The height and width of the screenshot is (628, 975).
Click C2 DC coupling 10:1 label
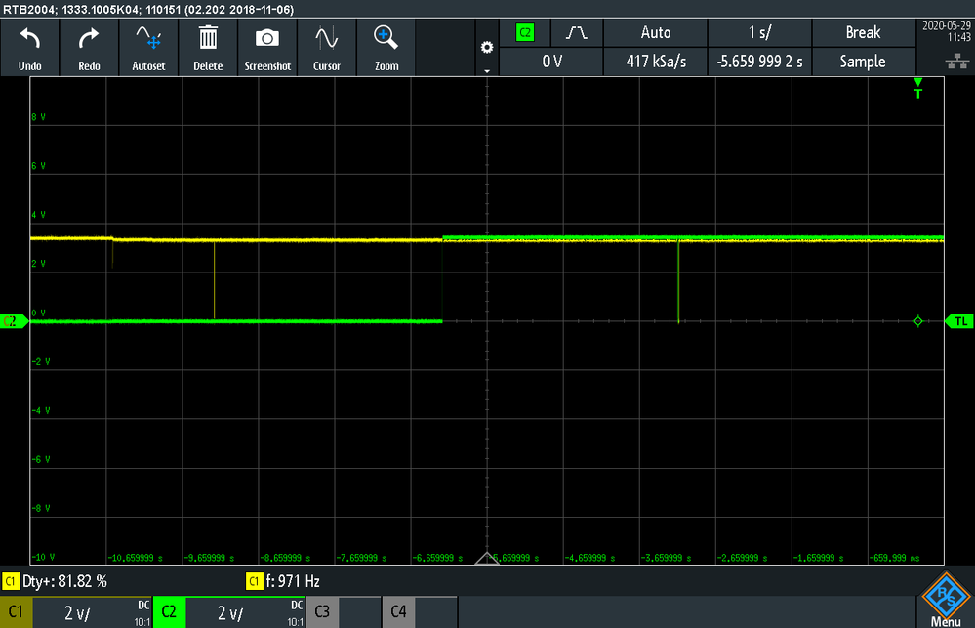point(296,613)
